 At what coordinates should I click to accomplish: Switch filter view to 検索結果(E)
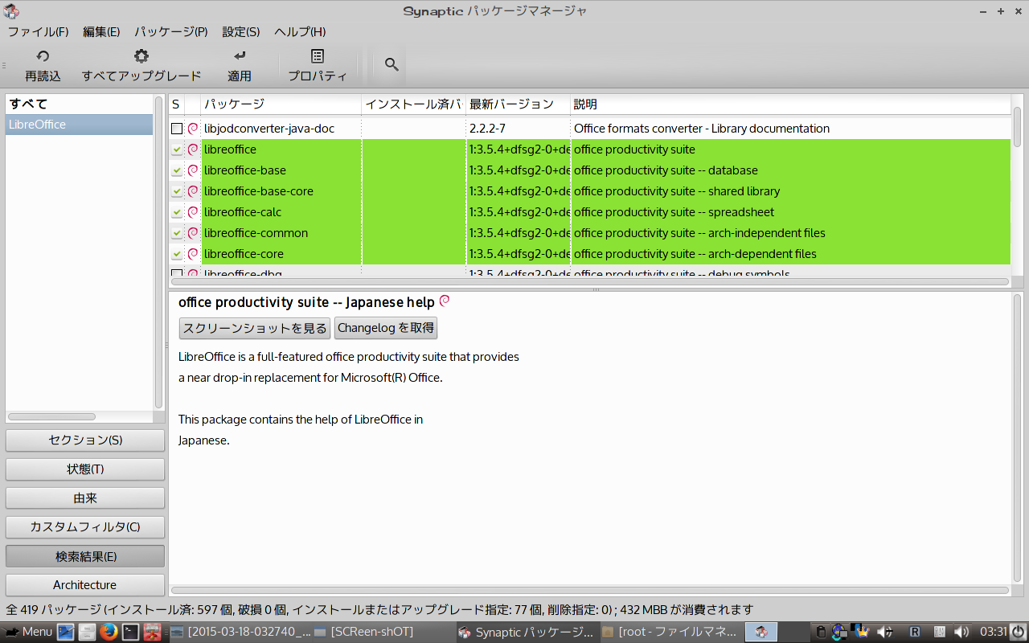point(85,556)
